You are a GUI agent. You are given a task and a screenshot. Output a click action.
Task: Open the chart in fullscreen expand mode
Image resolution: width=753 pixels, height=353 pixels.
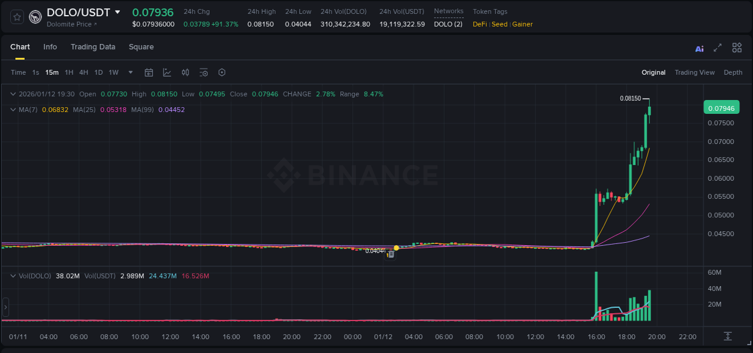(x=717, y=48)
